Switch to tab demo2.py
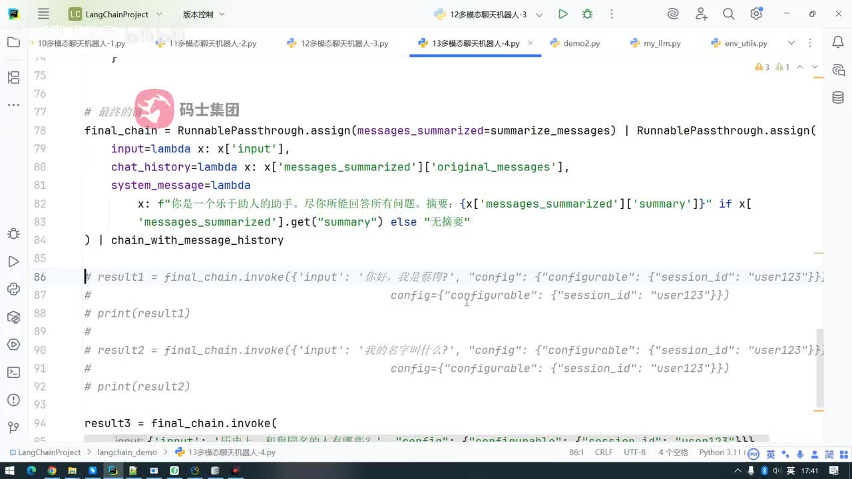This screenshot has height=479, width=852. pos(575,43)
